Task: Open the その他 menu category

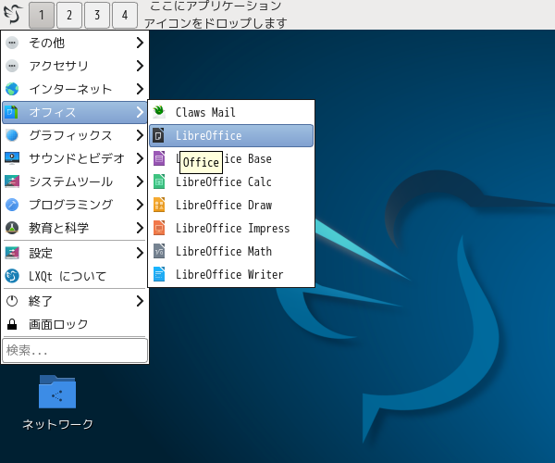Action: click(75, 43)
